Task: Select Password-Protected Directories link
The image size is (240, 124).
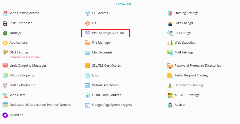Action: tap(198, 65)
